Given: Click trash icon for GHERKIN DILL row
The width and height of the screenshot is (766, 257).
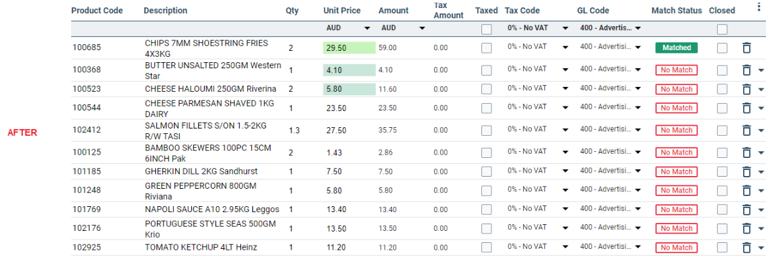Looking at the screenshot, I should (x=746, y=172).
